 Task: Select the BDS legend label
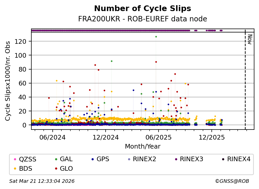click(25, 169)
